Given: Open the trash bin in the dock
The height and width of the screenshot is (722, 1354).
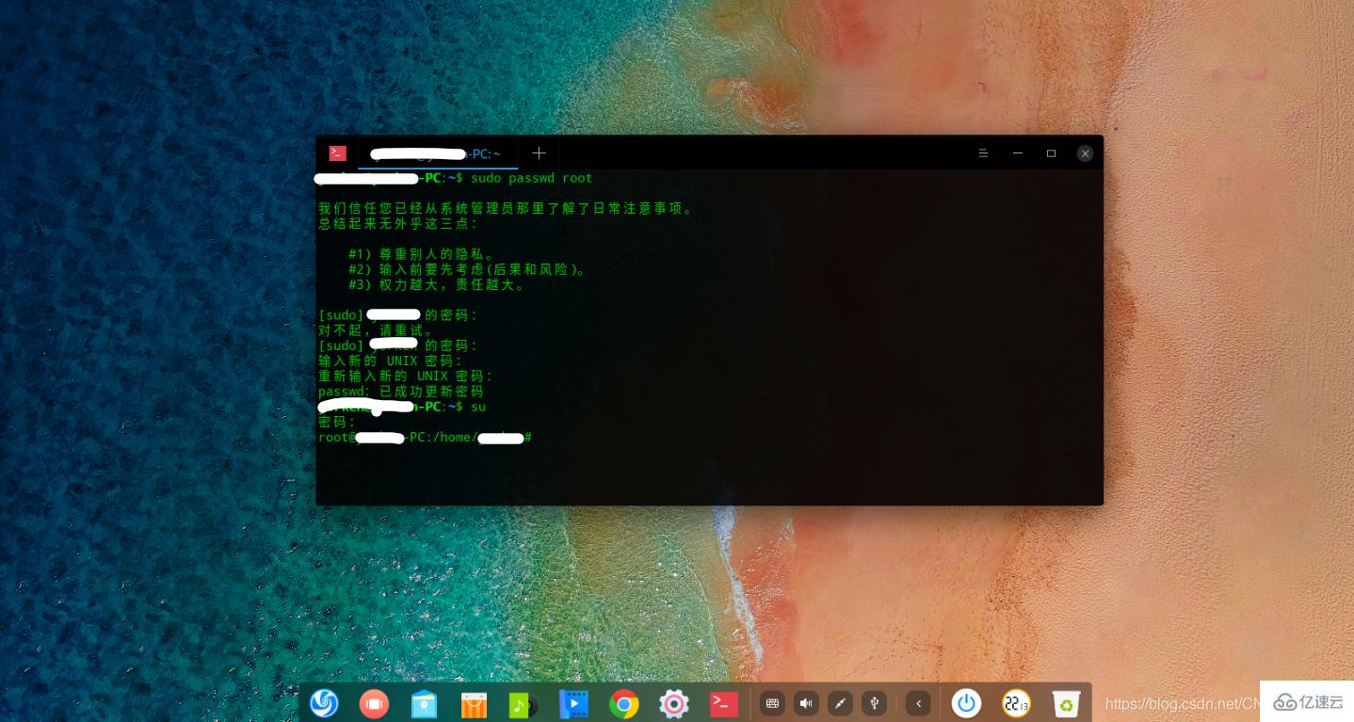Looking at the screenshot, I should click(x=1066, y=703).
